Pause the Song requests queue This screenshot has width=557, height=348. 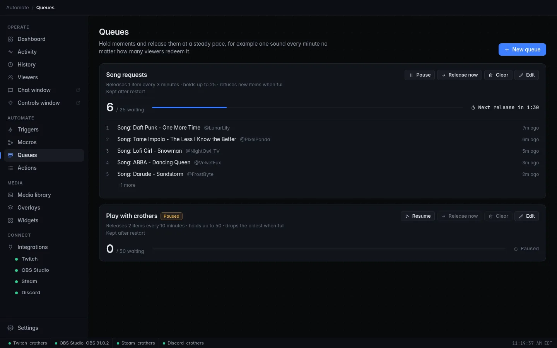420,75
